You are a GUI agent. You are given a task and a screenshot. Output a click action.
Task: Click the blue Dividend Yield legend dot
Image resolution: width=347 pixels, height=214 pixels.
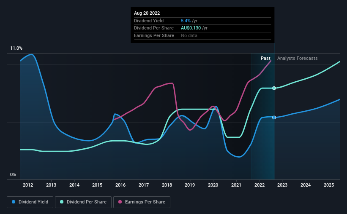point(14,202)
